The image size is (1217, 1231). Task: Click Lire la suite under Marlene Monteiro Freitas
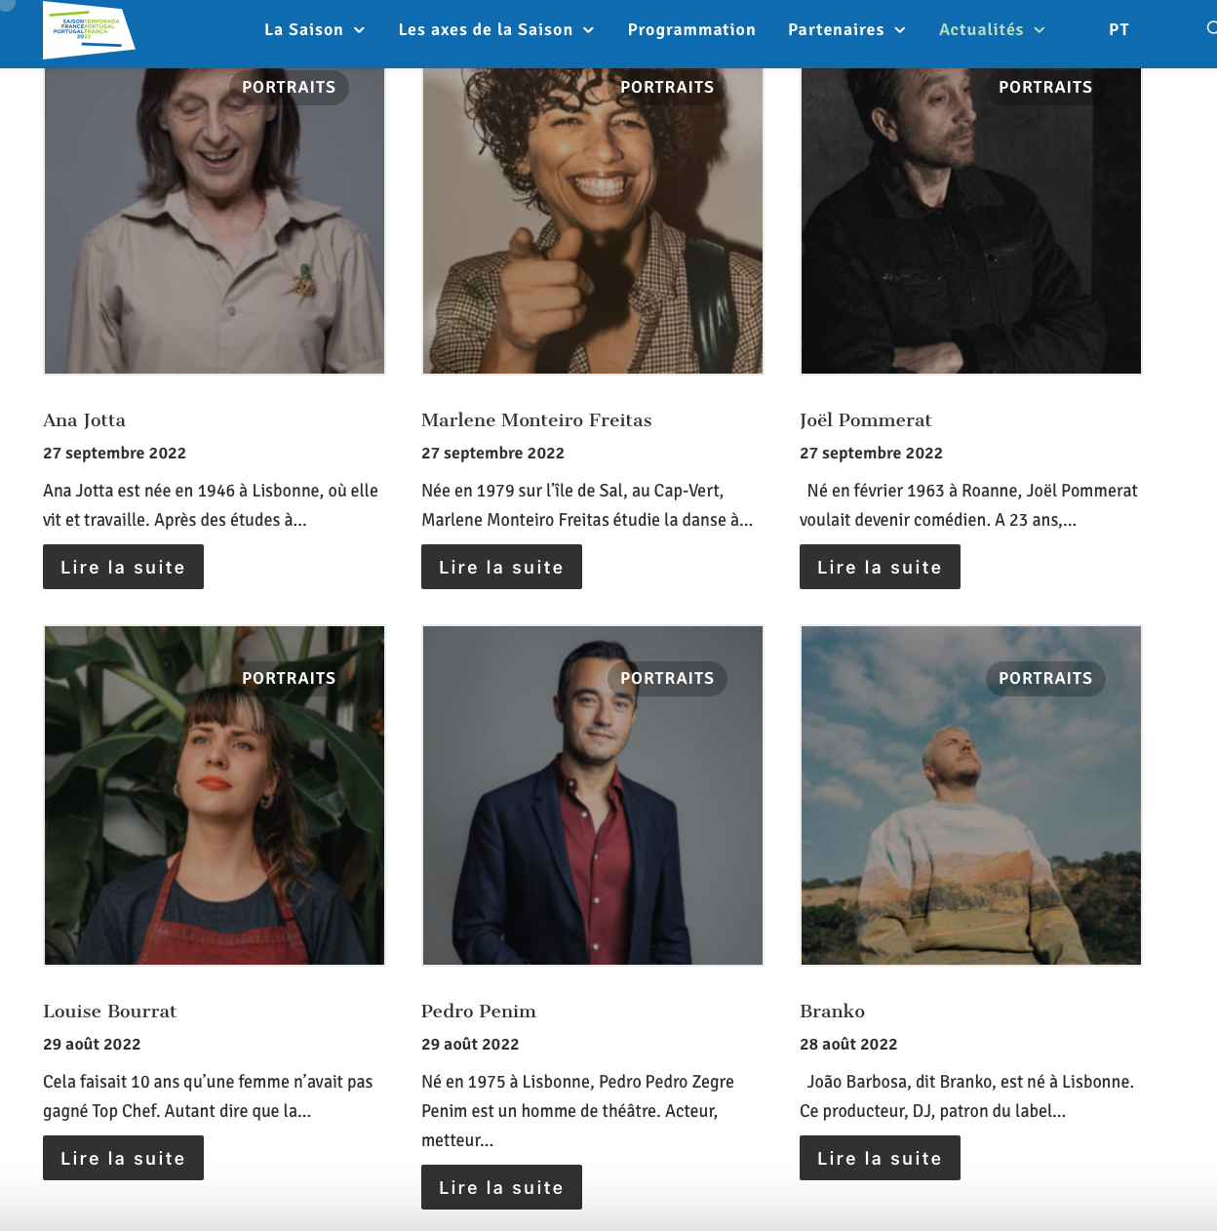point(501,567)
